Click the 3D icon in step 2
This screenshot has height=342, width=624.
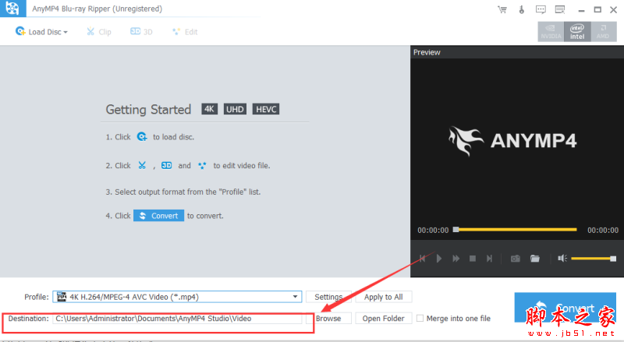(166, 165)
